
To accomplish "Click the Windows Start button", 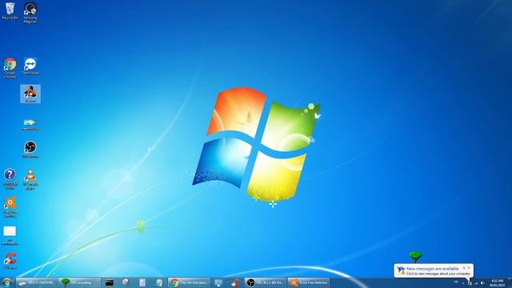I will [7, 282].
